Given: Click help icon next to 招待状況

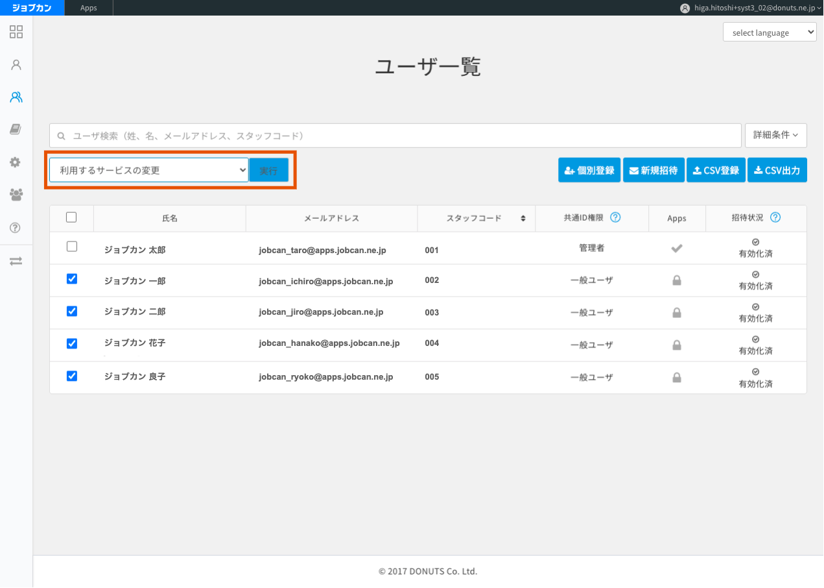Looking at the screenshot, I should click(x=775, y=218).
